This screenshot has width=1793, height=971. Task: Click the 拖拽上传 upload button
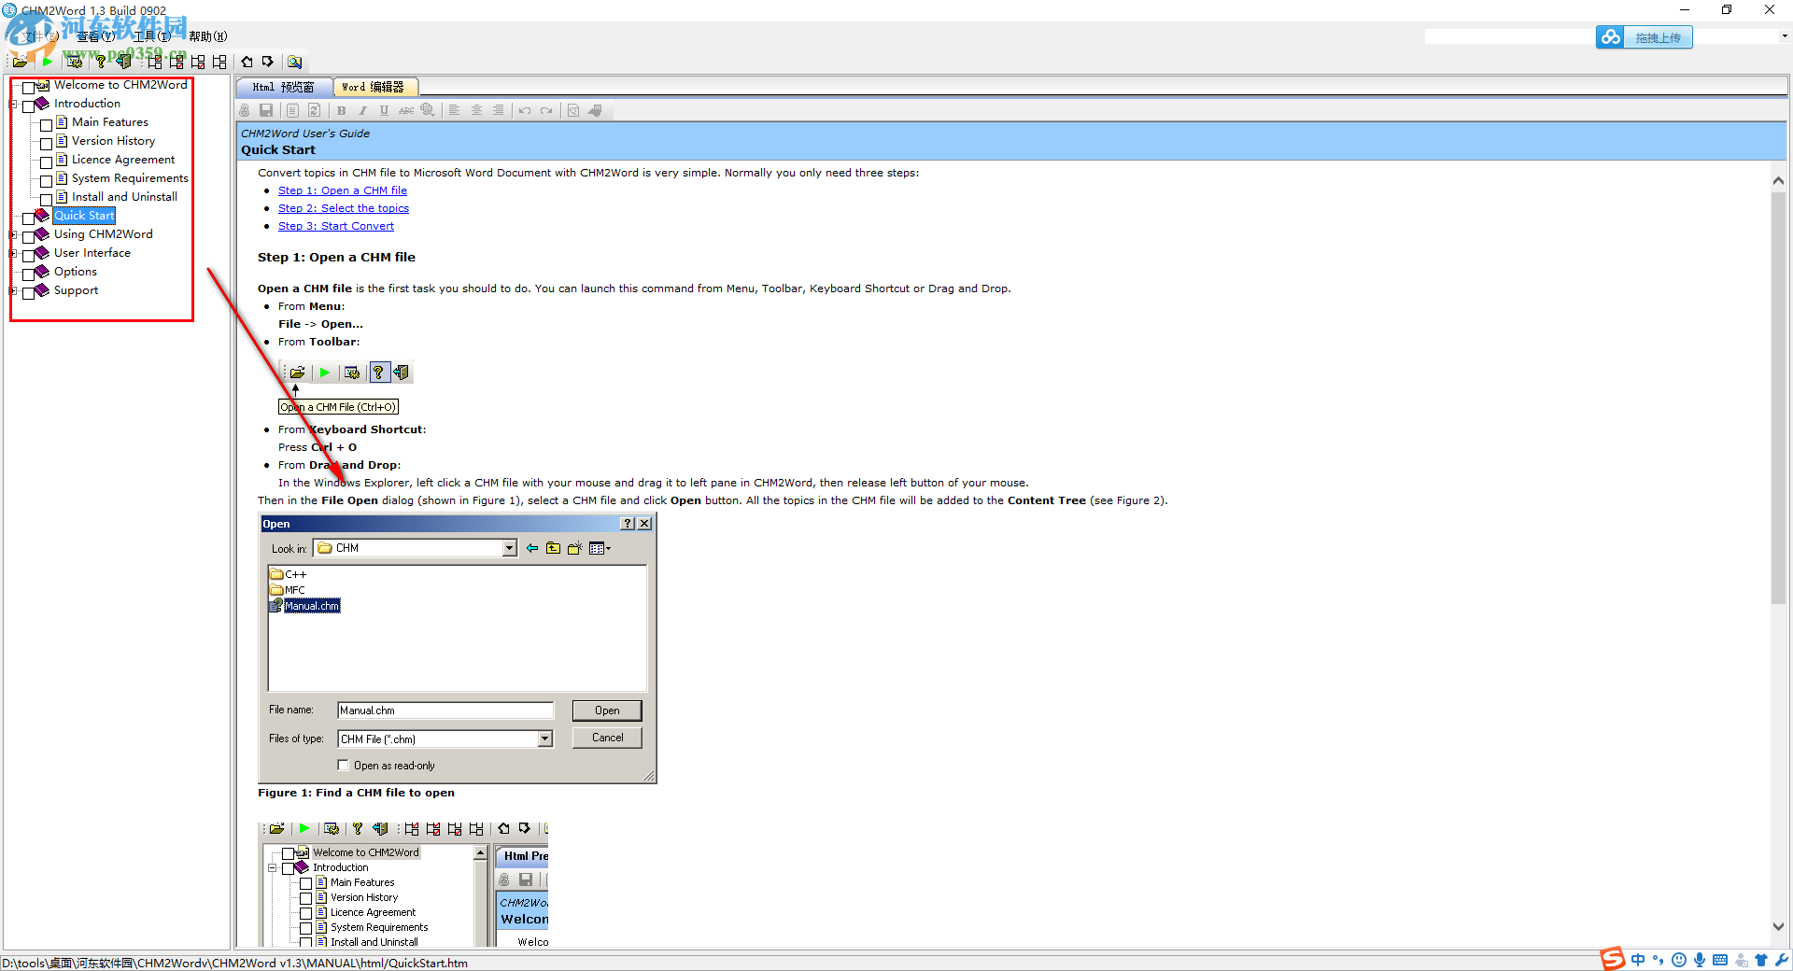(1645, 37)
